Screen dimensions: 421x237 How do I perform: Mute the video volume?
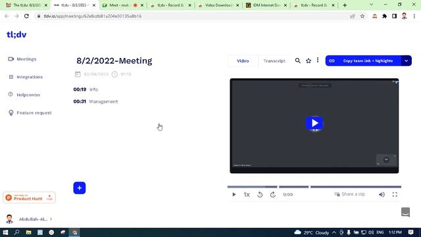tap(382, 195)
